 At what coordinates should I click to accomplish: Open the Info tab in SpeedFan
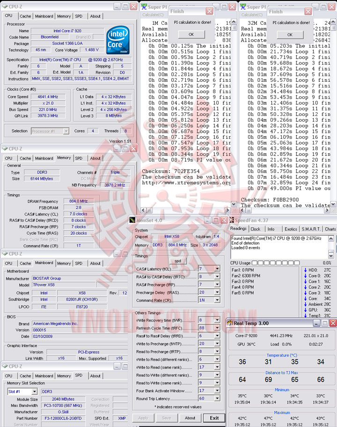click(x=271, y=229)
